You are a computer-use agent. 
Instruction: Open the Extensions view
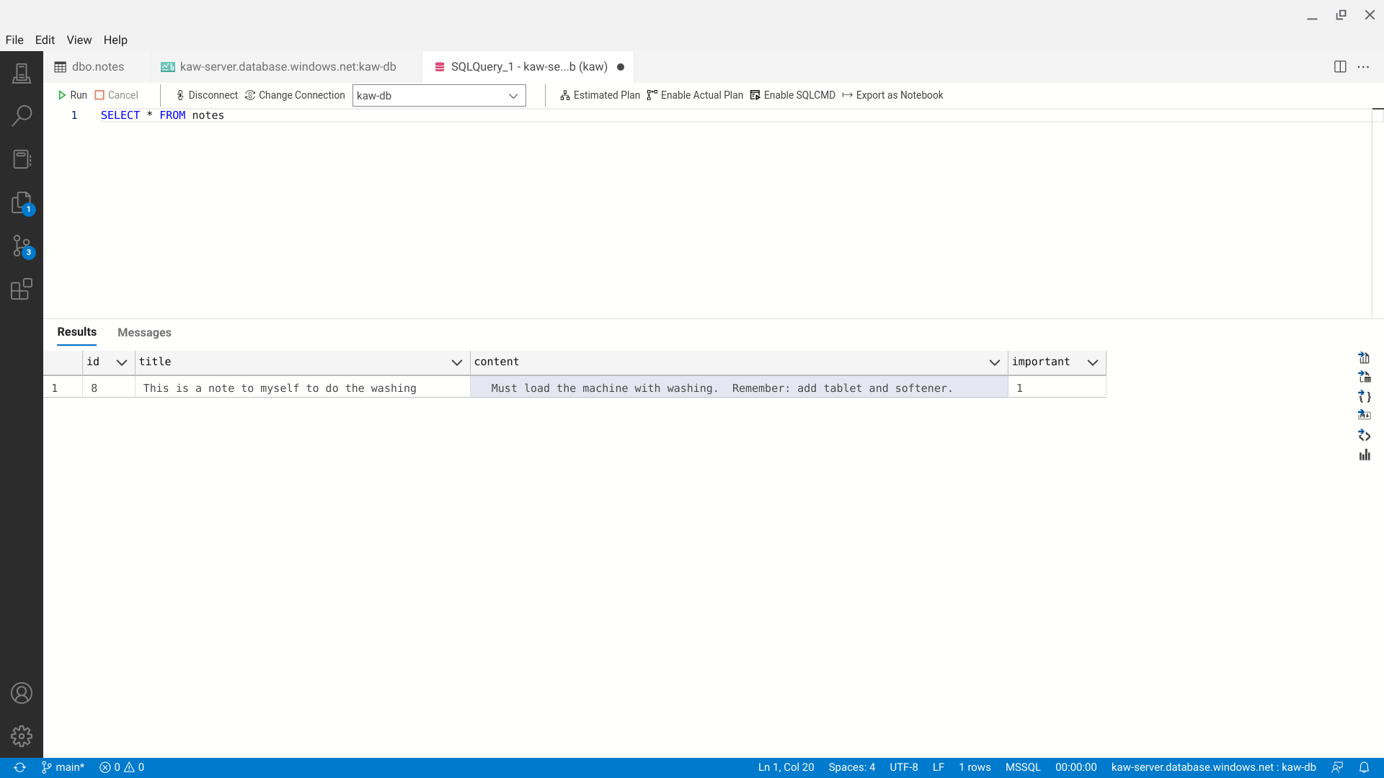[22, 289]
